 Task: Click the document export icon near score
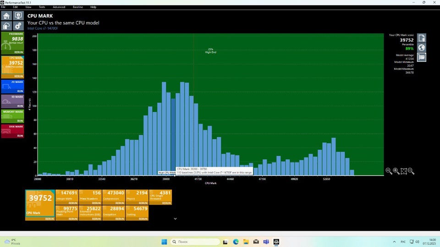[x=421, y=38]
